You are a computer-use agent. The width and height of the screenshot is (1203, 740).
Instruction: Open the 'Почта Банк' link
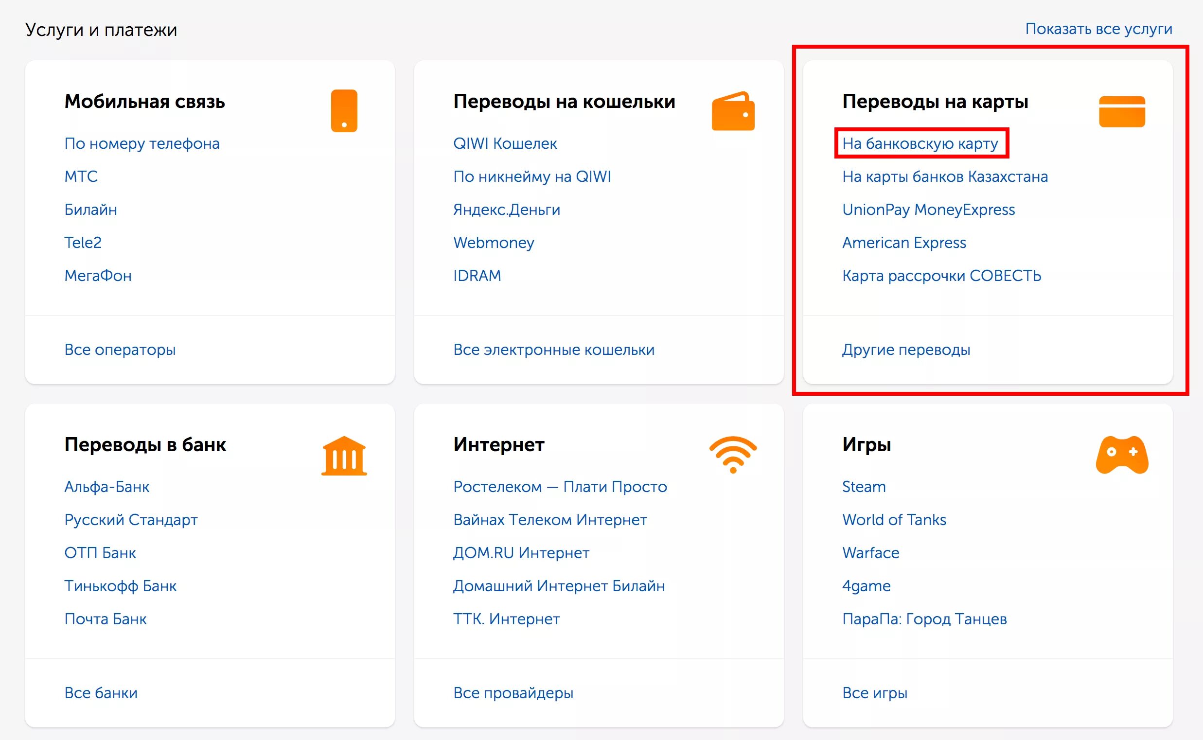click(105, 619)
